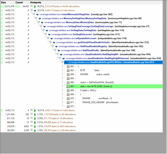Collapse SettingData::reset node arrow
The image size is (167, 154).
coord(49,34)
